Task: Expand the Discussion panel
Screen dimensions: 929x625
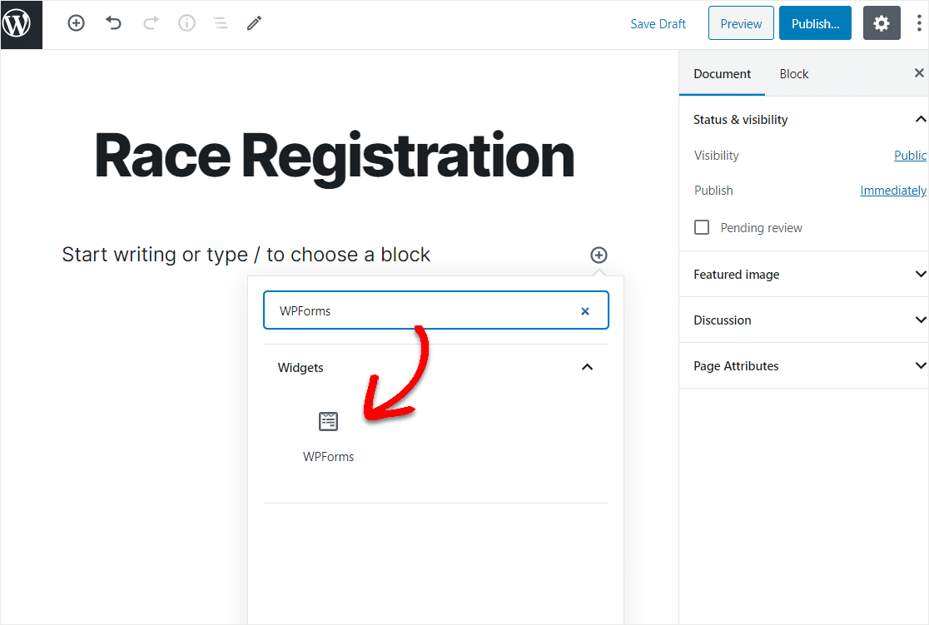Action: (x=920, y=320)
